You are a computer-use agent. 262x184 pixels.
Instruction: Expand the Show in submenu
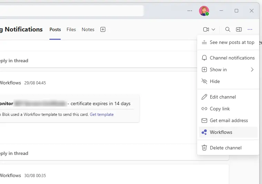(228, 70)
